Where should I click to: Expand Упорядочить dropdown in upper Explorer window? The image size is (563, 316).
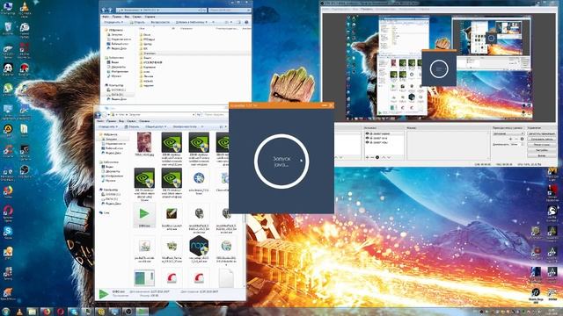click(113, 22)
